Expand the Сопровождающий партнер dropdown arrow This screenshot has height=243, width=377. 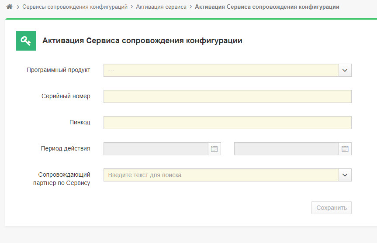[345, 175]
